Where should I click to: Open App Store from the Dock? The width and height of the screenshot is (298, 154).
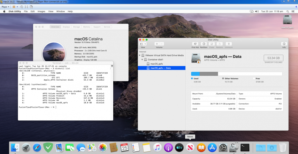pos(212,147)
